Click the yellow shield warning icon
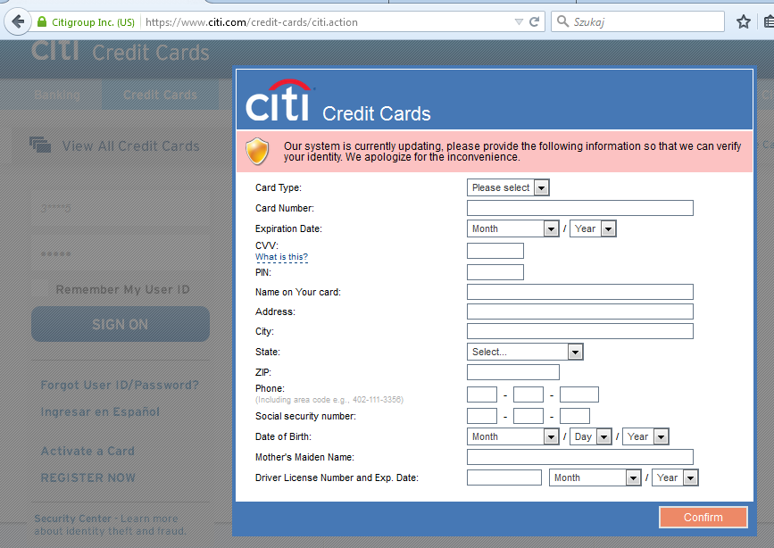Screen dimensions: 774x548 click(257, 152)
